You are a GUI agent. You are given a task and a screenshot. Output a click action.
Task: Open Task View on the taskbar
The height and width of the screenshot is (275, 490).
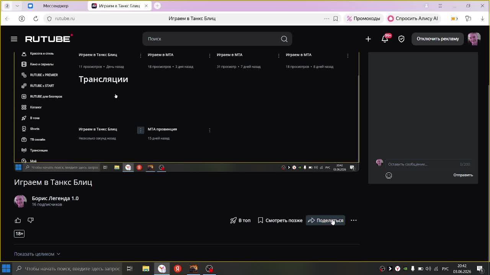130,269
